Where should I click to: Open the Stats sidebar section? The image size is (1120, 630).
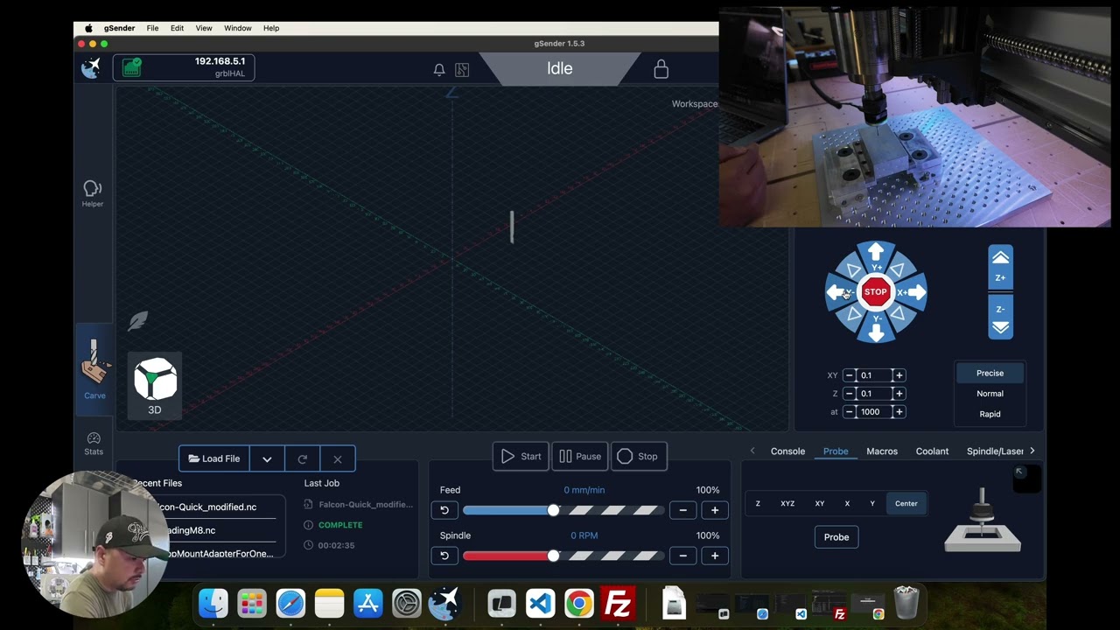pos(94,443)
